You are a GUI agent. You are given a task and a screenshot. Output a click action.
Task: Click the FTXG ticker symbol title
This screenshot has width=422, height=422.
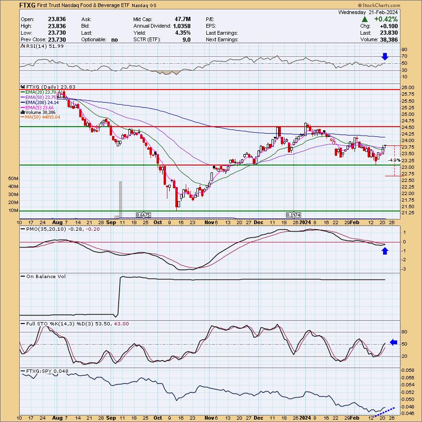28,5
